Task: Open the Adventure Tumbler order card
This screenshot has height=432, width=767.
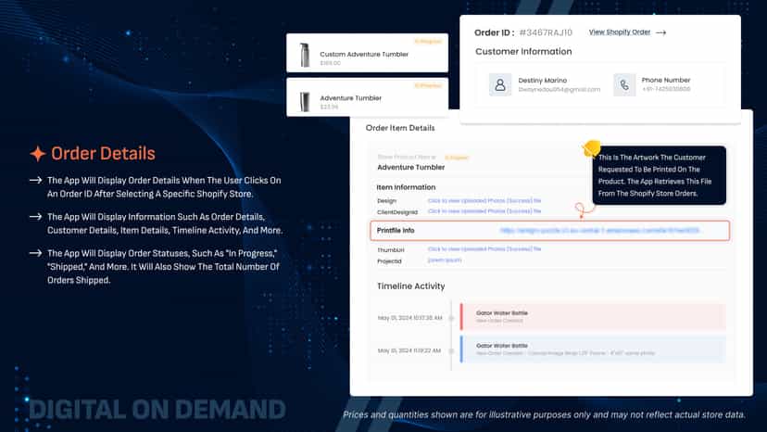Action: point(367,97)
